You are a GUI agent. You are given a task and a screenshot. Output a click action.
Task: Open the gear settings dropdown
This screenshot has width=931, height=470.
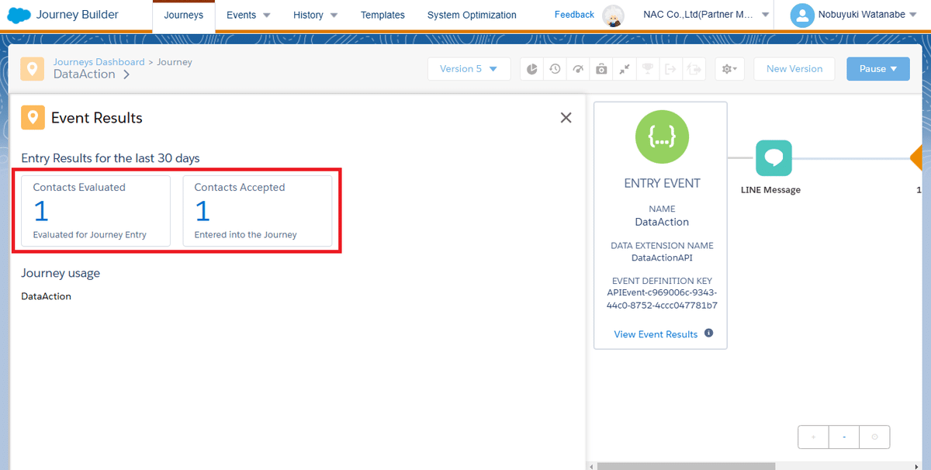point(730,69)
